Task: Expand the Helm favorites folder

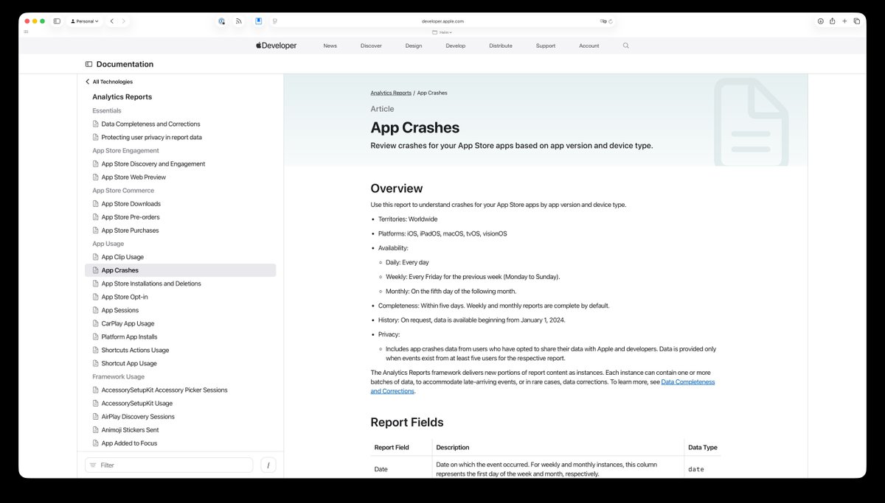Action: [x=442, y=32]
